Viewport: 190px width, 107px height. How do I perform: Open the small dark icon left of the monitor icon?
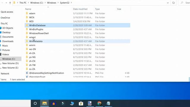point(63,103)
